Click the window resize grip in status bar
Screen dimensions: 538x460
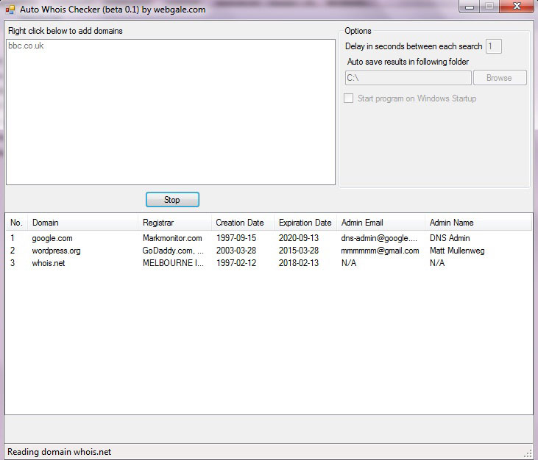529,454
